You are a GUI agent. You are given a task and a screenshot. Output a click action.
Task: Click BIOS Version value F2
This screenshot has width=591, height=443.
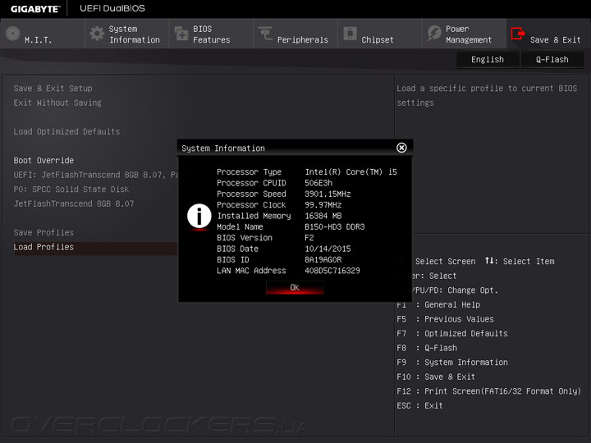coord(309,238)
